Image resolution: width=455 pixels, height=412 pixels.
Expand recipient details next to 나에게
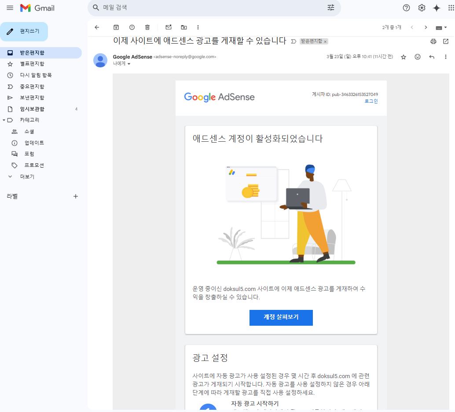coord(129,63)
